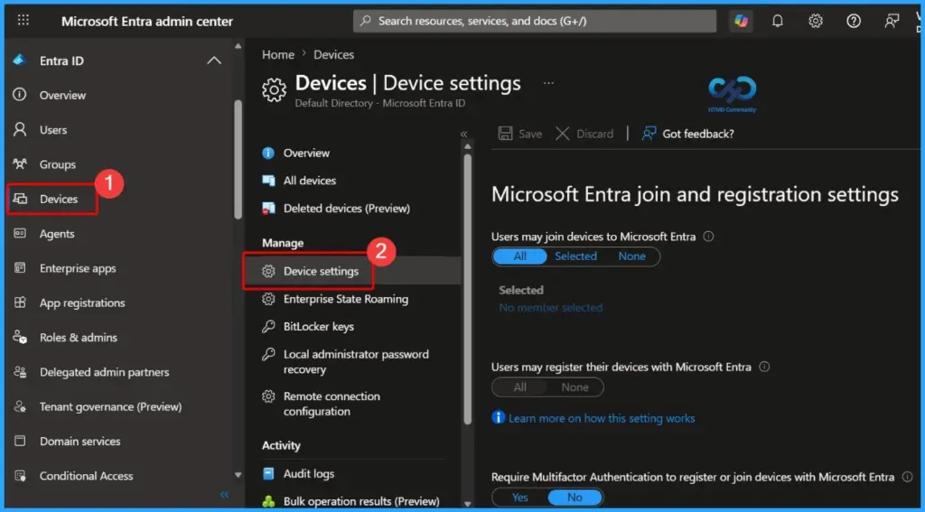This screenshot has width=925, height=512.
Task: Open the help question mark icon
Action: pyautogui.click(x=853, y=22)
